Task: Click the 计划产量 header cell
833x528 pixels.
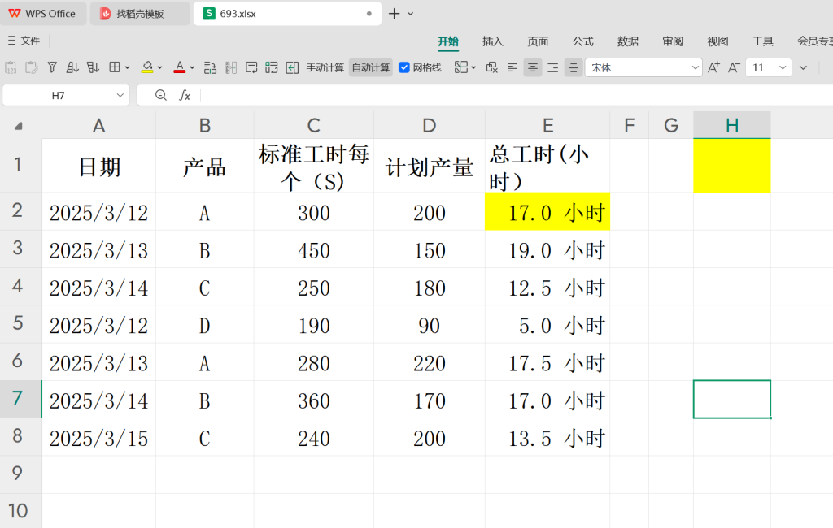Action: (x=430, y=166)
